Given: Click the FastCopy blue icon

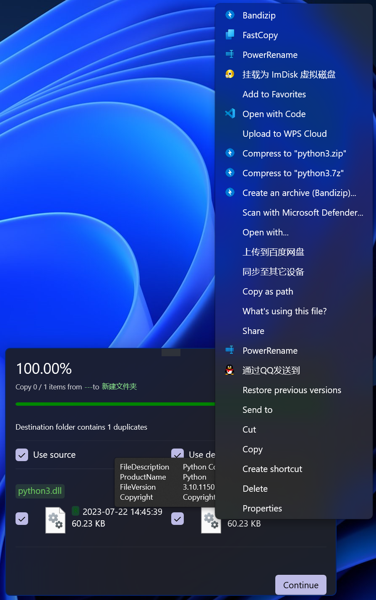Looking at the screenshot, I should (230, 35).
